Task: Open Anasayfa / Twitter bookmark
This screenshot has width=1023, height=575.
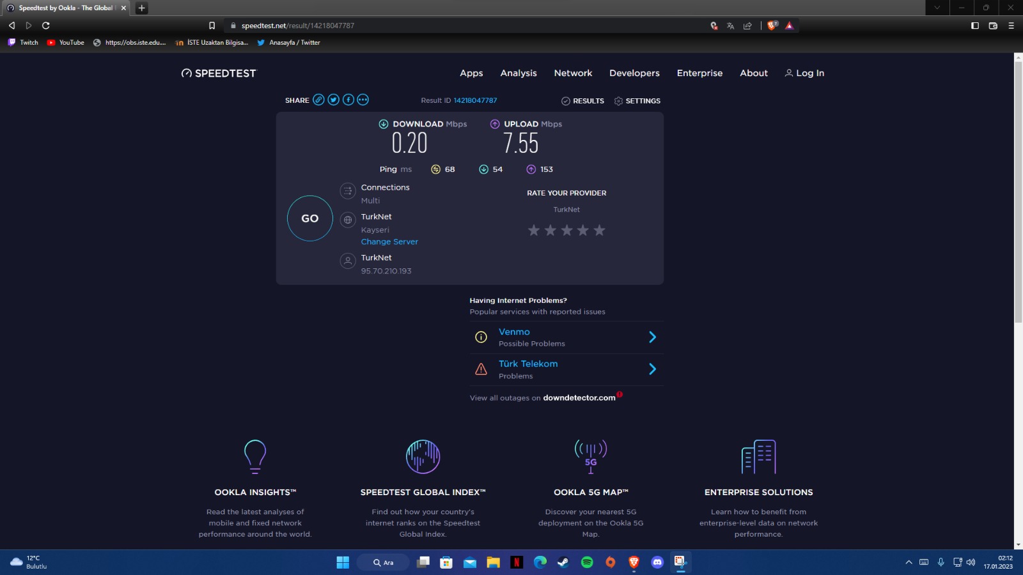Action: coord(288,43)
